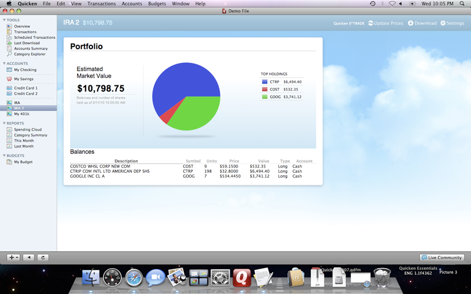Open the File menu

(x=47, y=4)
